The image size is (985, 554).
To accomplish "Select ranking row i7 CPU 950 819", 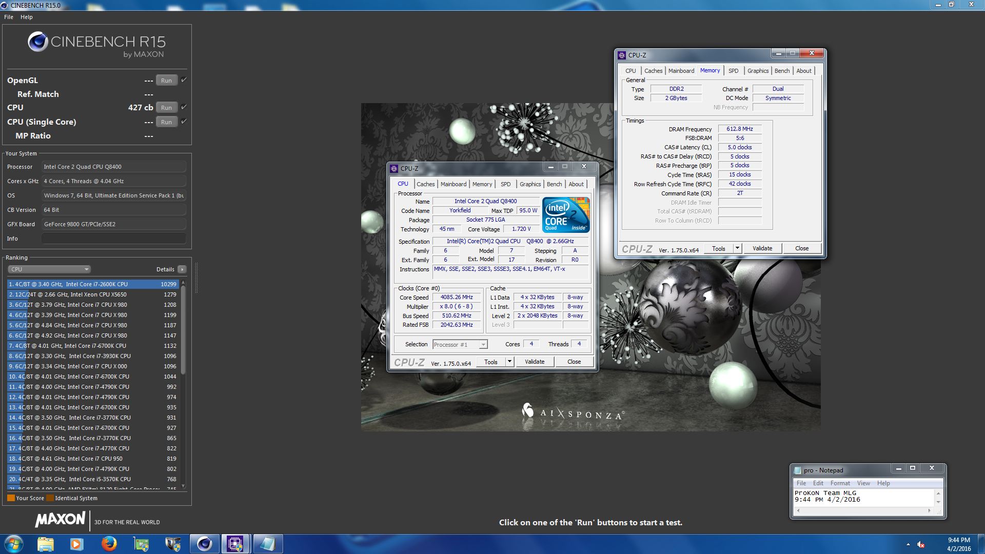I will 93,459.
